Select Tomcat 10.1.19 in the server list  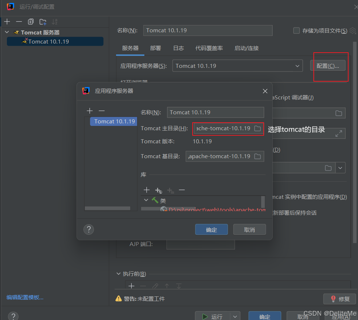(114, 121)
